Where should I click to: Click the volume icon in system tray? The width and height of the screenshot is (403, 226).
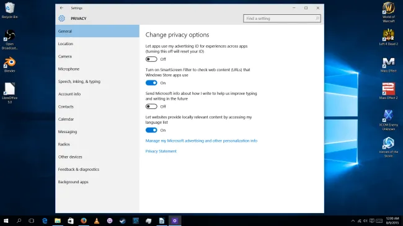(365, 221)
